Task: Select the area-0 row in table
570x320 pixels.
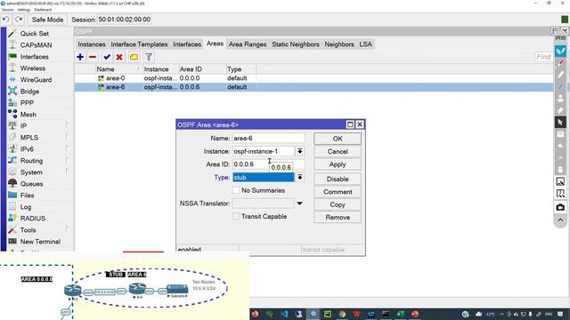Action: pos(313,78)
